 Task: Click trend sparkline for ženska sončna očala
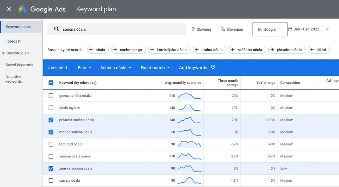pyautogui.click(x=189, y=168)
